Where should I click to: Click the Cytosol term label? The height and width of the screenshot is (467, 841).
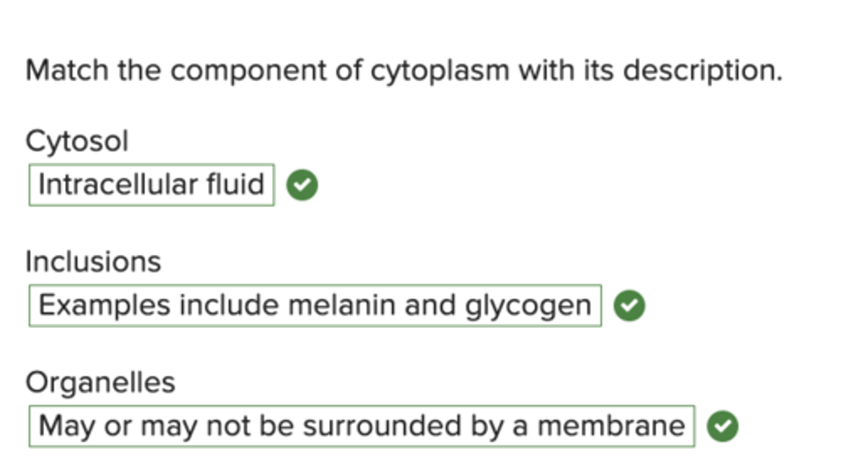(x=77, y=142)
